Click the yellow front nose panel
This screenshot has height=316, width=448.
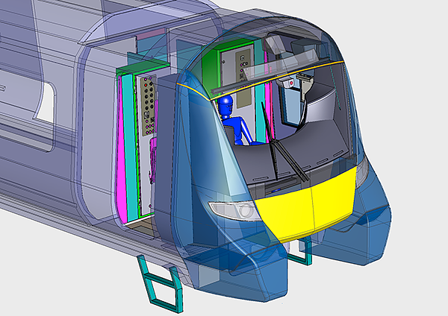[x=307, y=206]
